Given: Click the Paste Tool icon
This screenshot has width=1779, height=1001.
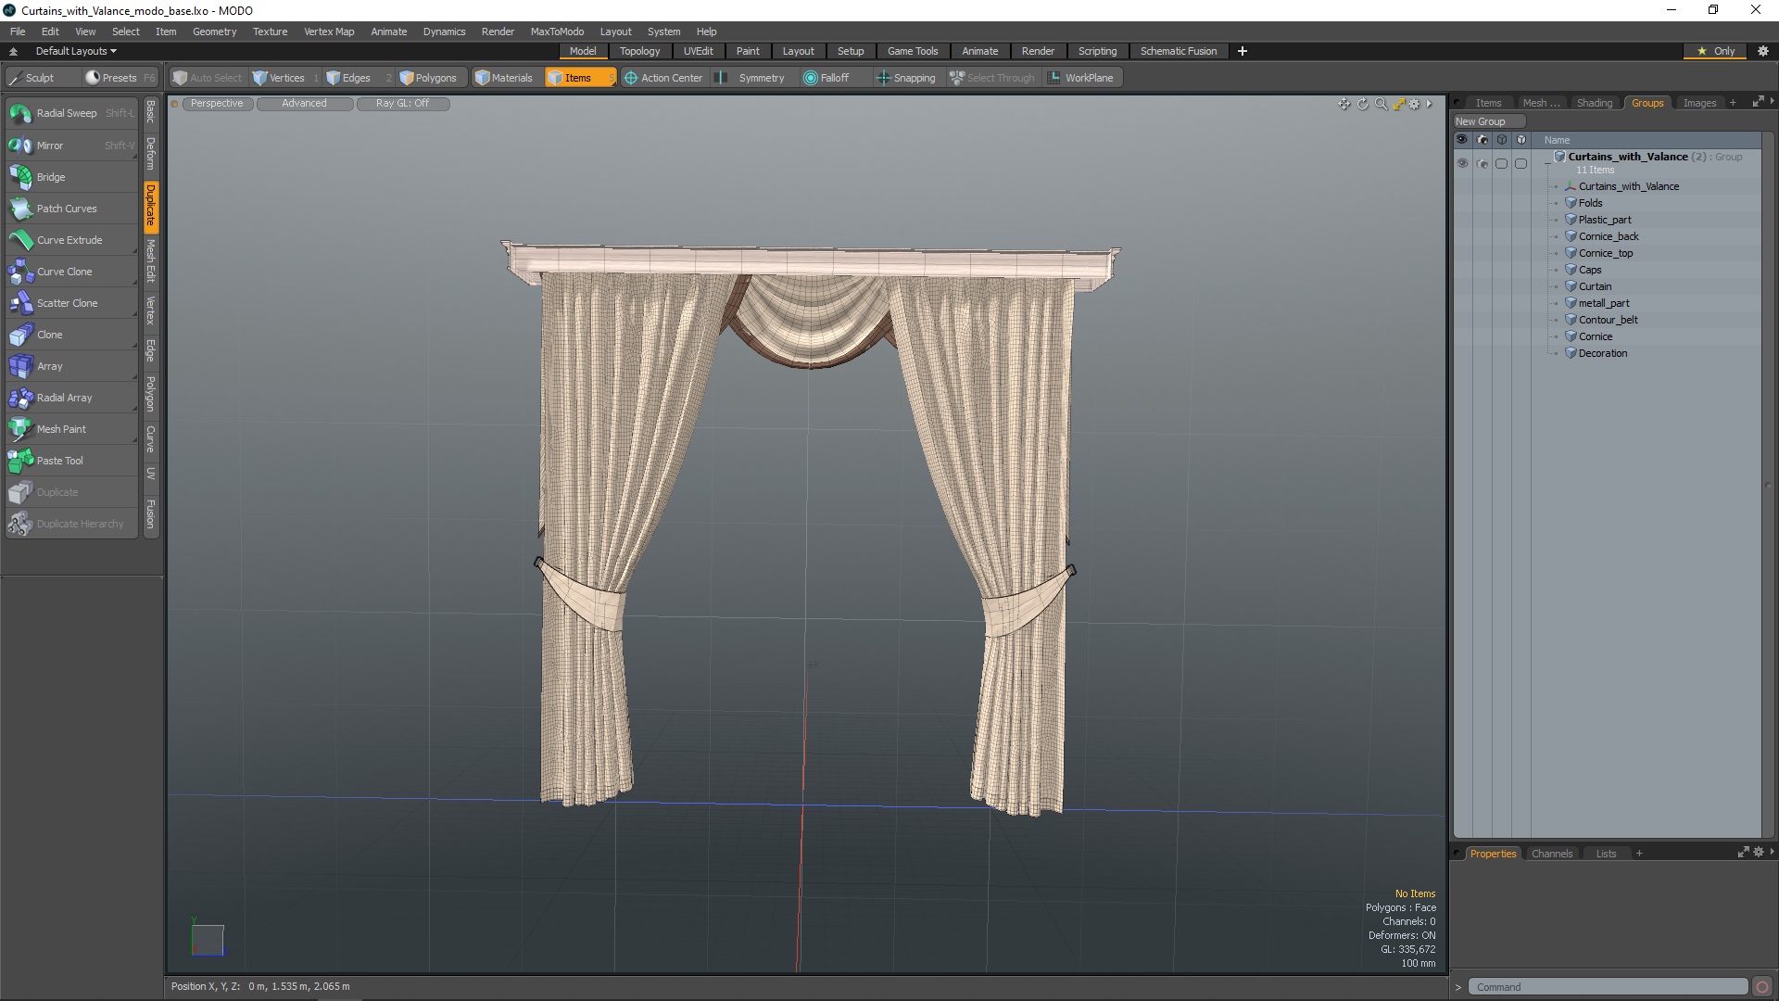Looking at the screenshot, I should click(20, 461).
